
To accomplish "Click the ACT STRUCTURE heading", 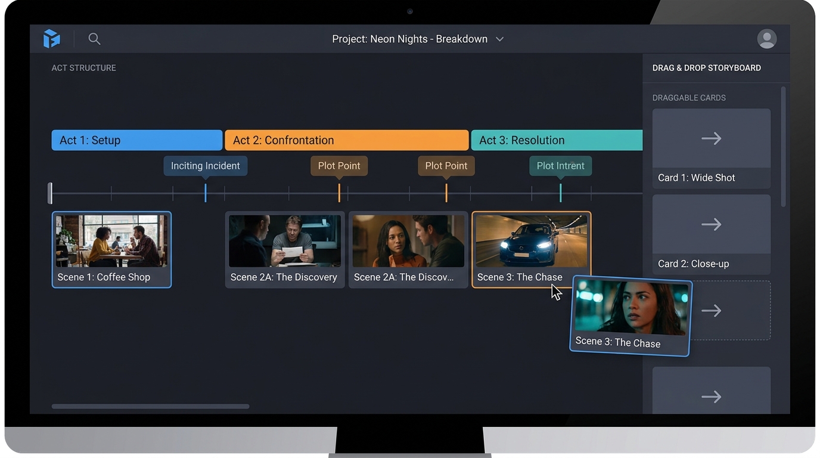I will (x=84, y=68).
